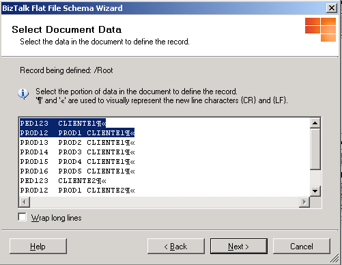The width and height of the screenshot is (342, 265).
Task: Cancel the Flat File Schema Wizard
Action: click(x=302, y=246)
